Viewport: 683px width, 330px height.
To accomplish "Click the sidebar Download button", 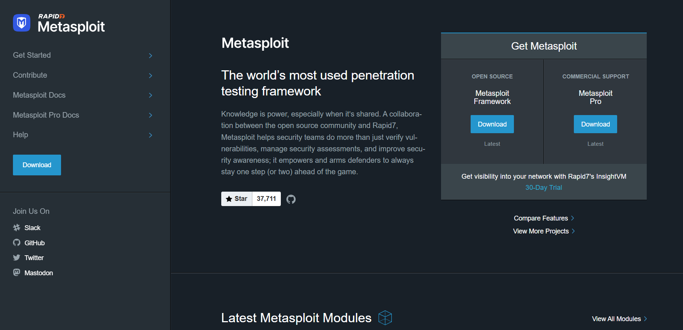I will 37,165.
